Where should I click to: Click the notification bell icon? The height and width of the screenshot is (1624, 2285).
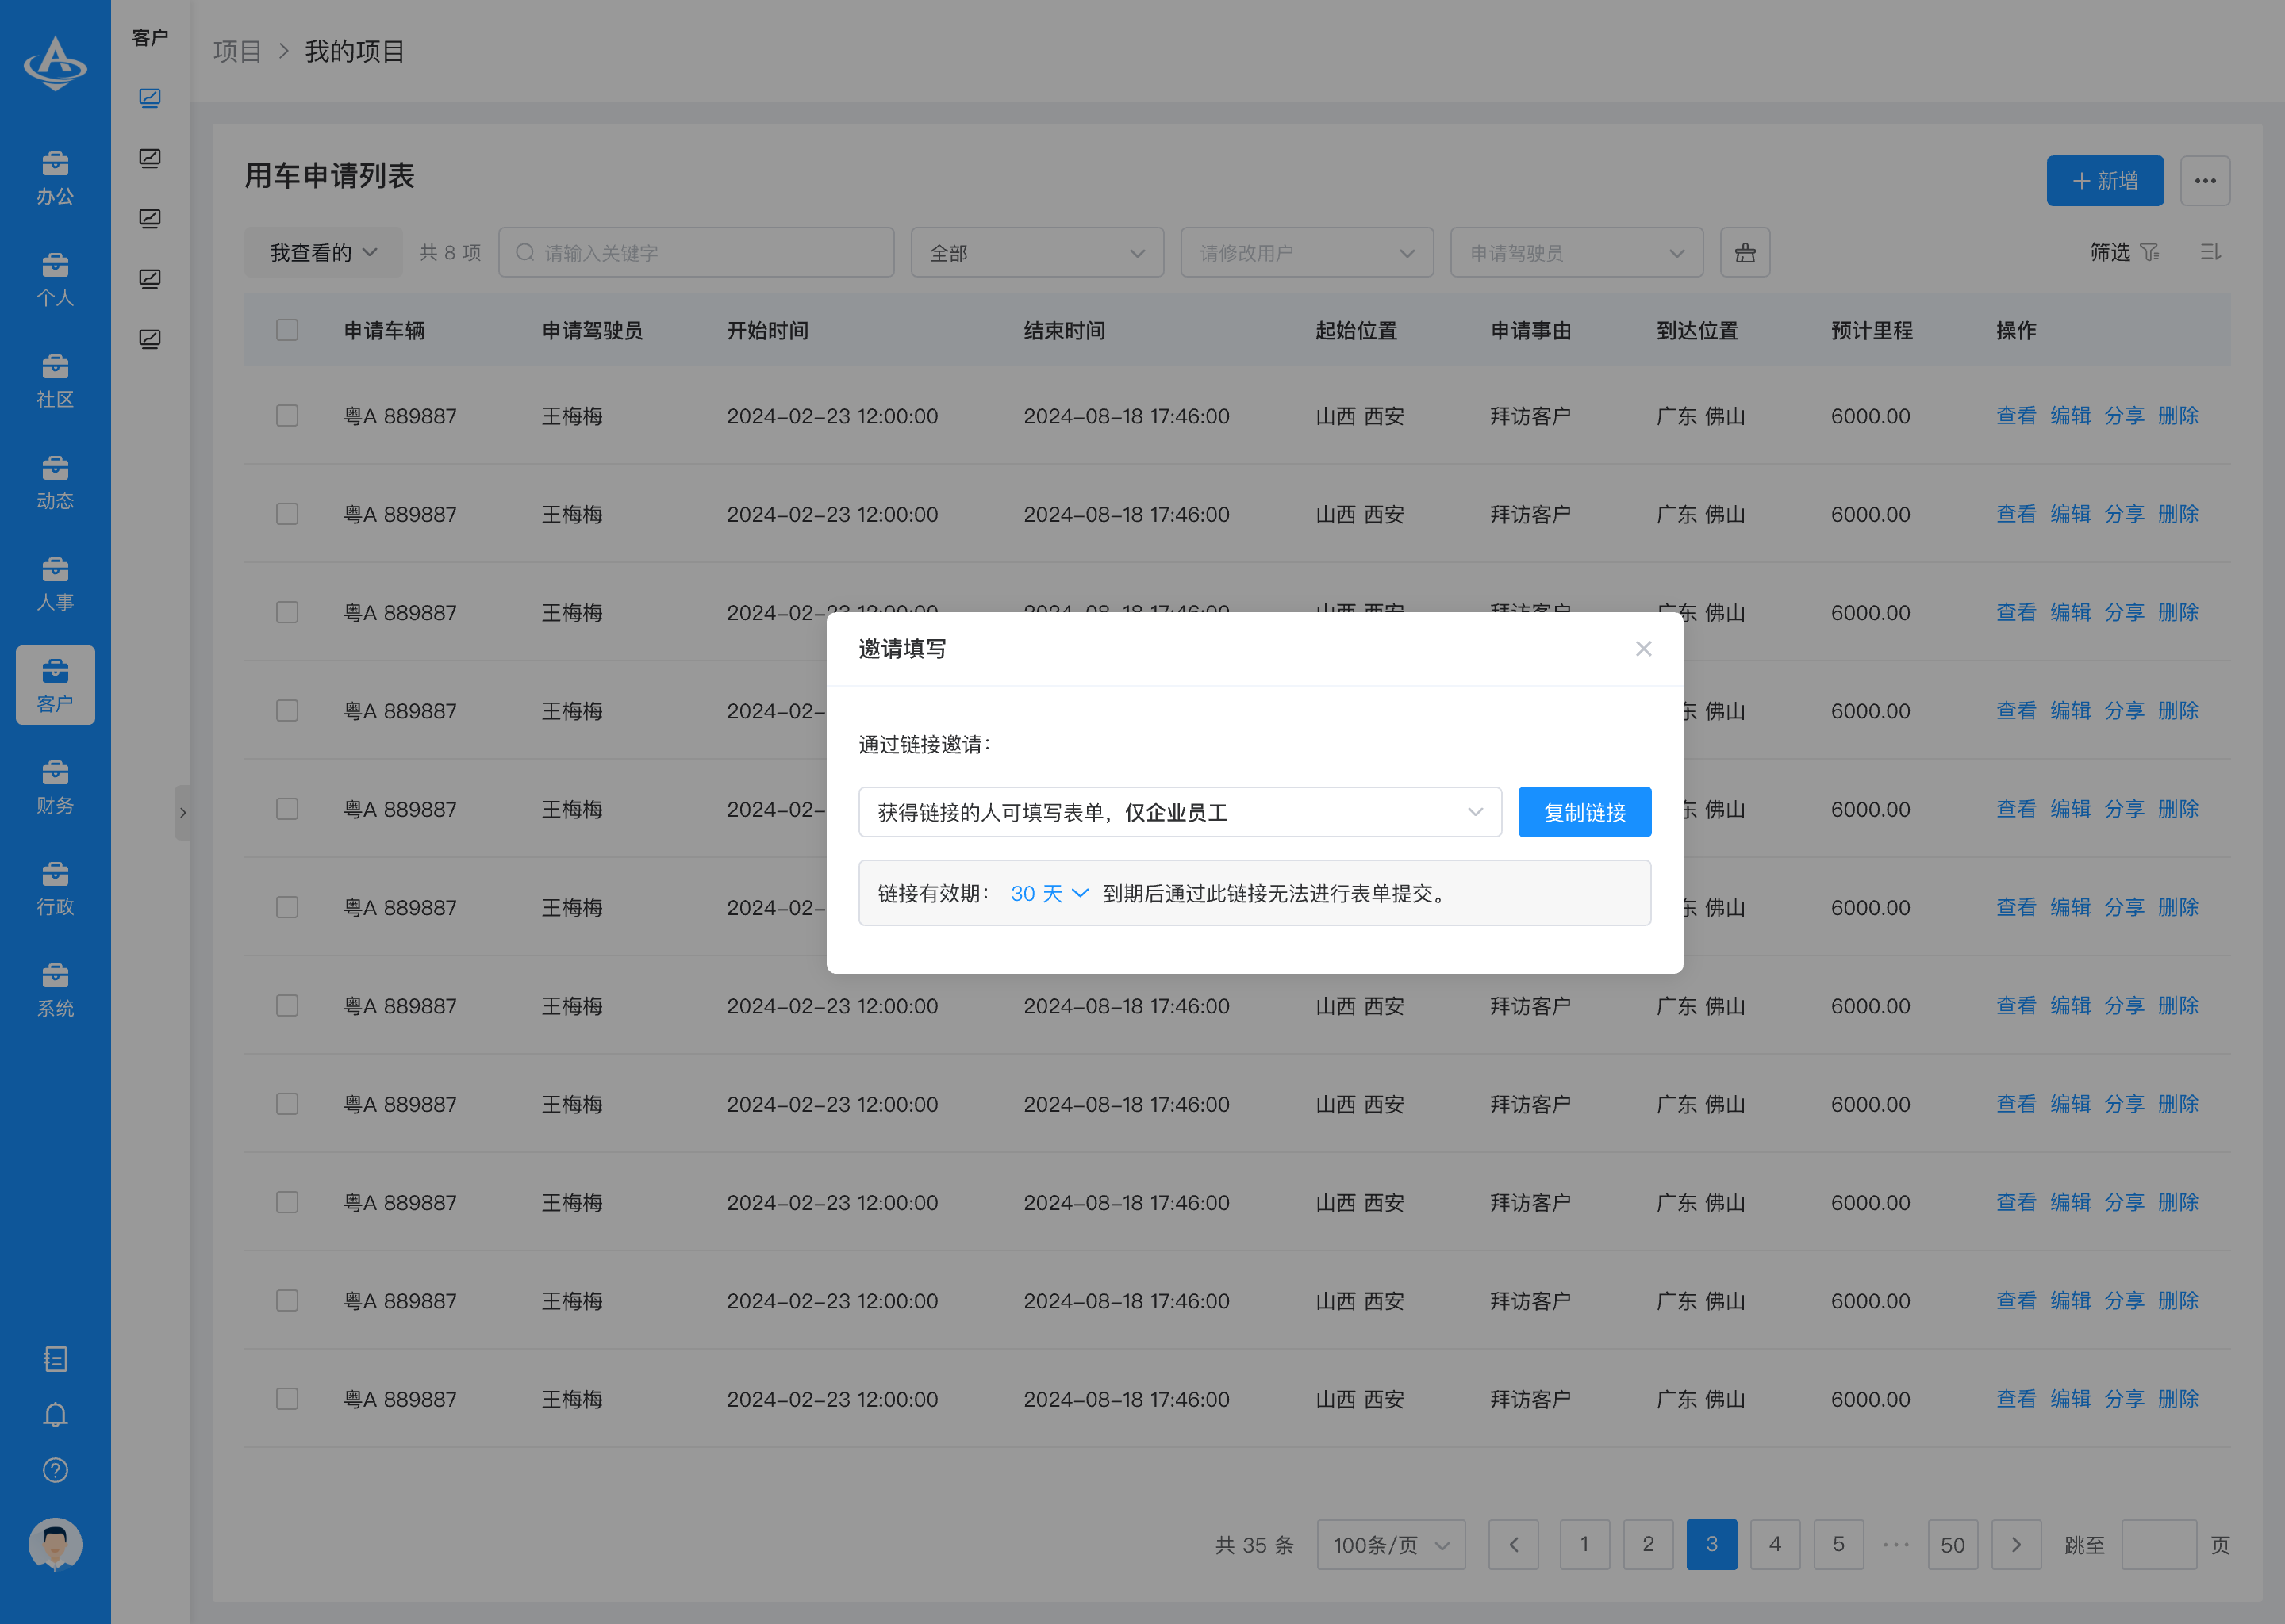tap(55, 1414)
